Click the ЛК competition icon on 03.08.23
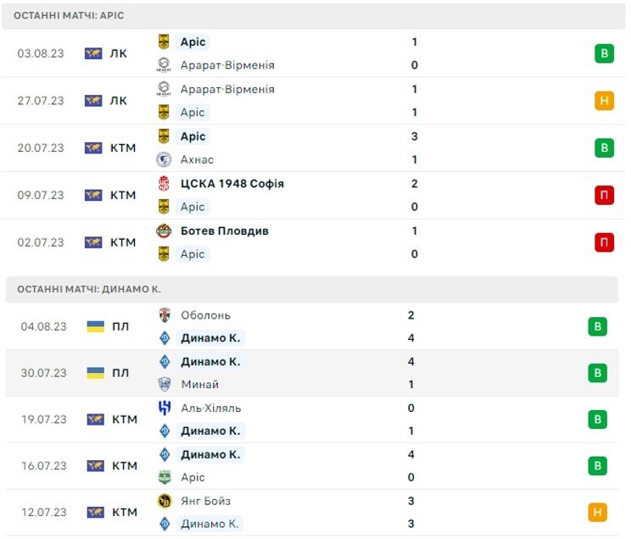 (93, 53)
